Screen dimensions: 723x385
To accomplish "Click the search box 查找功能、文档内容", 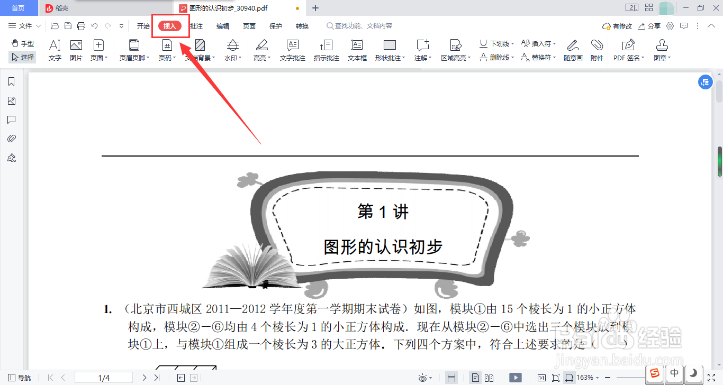I will [x=360, y=26].
